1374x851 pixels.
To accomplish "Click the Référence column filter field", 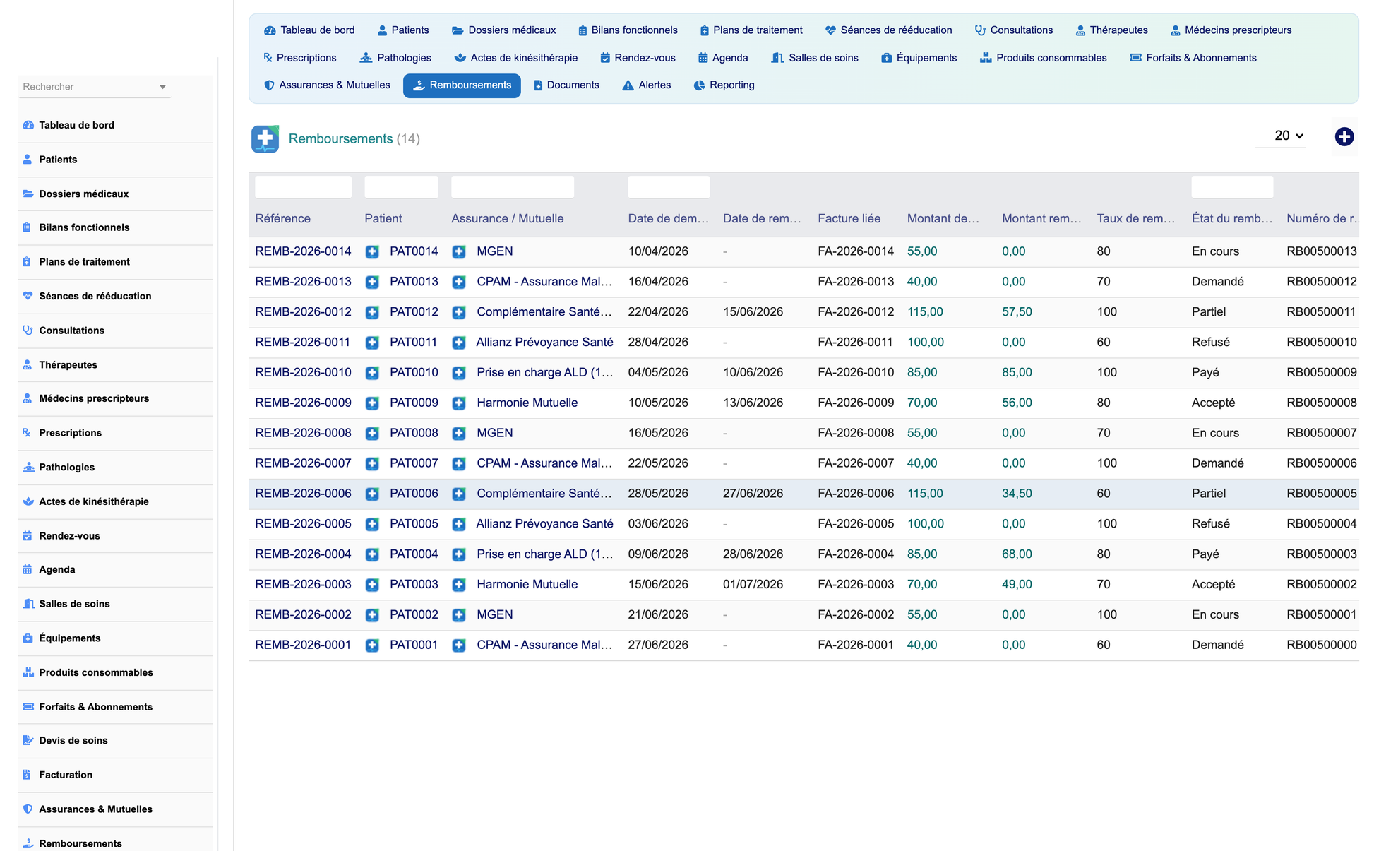I will [303, 187].
